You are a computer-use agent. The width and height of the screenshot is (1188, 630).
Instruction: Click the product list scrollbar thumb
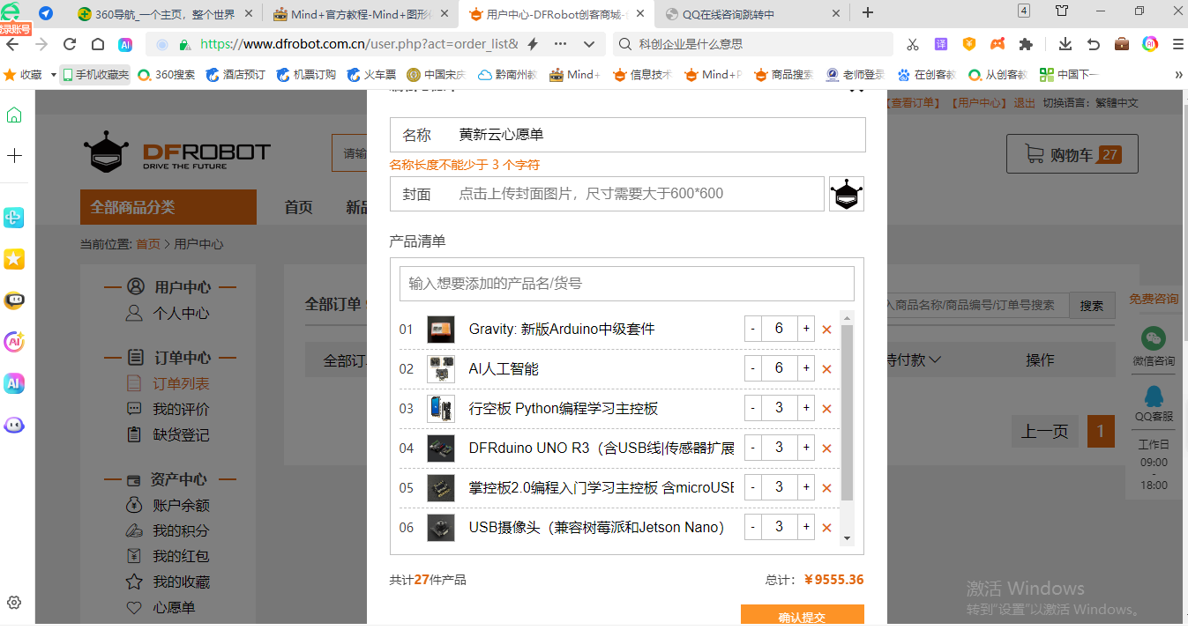pos(847,412)
